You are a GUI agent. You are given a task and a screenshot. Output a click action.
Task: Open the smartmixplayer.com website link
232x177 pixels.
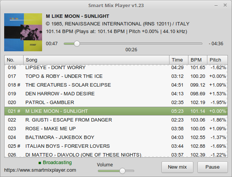coord(40,170)
